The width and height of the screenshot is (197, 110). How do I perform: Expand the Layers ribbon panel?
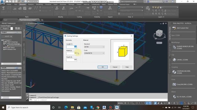161,17
